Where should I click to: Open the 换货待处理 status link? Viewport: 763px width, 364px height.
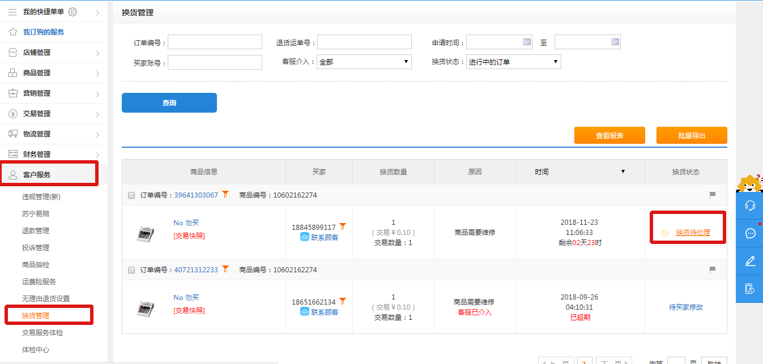pyautogui.click(x=692, y=233)
